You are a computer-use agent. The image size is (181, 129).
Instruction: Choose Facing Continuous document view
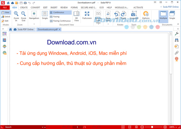point(60,21)
